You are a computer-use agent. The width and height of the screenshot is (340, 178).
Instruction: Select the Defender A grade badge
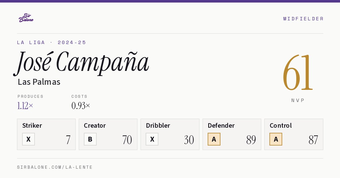coord(214,139)
